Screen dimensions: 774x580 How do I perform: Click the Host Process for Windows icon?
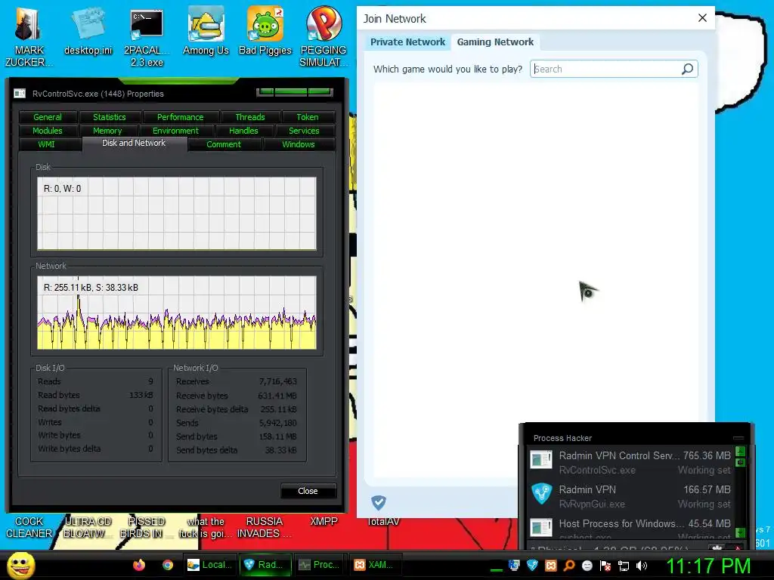[541, 527]
